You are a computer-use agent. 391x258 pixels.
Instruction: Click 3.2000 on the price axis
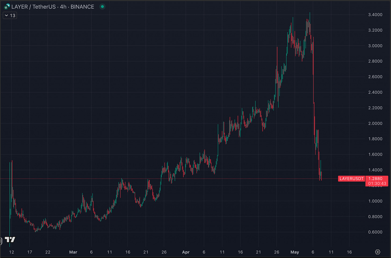click(375, 30)
